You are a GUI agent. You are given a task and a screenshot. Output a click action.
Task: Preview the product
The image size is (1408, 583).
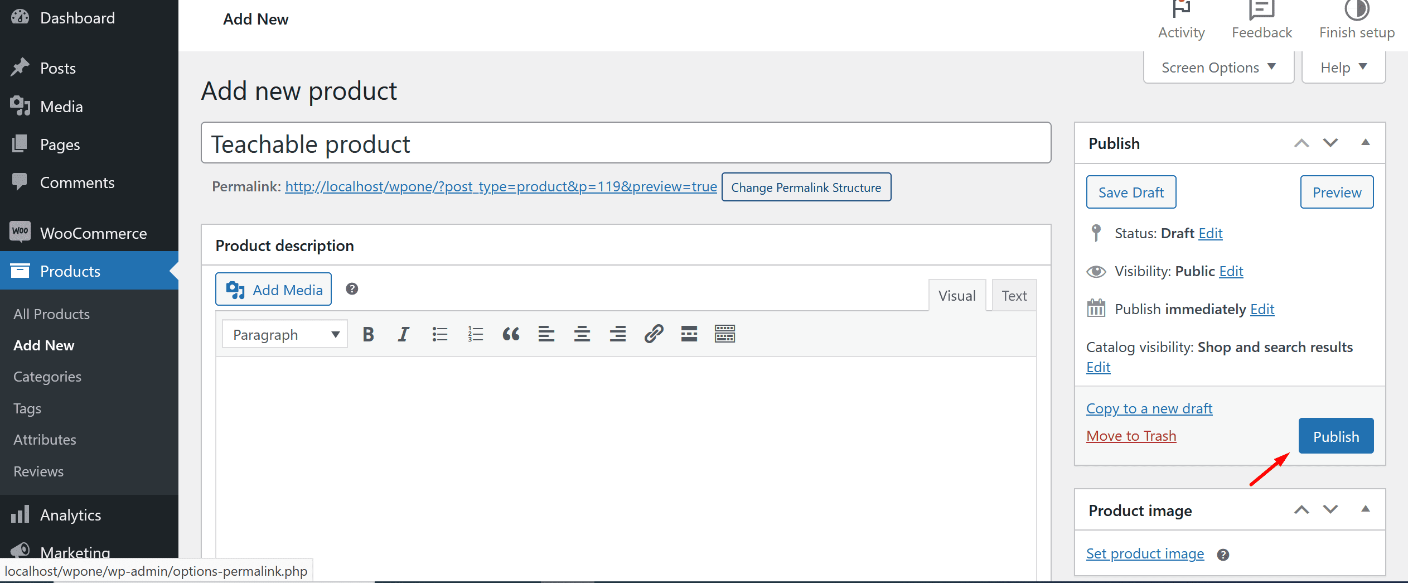point(1337,192)
